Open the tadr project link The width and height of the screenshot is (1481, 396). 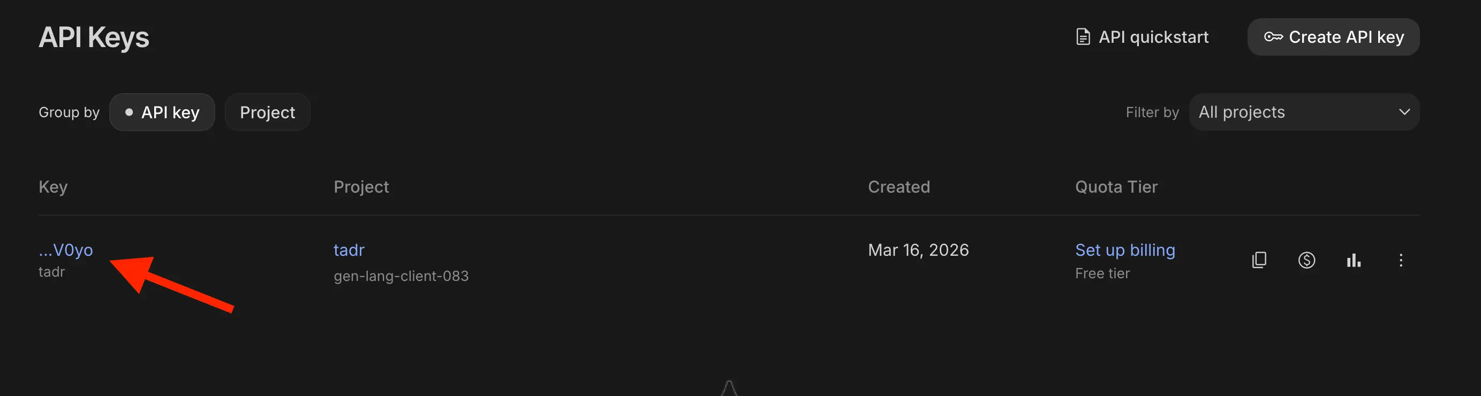(349, 250)
